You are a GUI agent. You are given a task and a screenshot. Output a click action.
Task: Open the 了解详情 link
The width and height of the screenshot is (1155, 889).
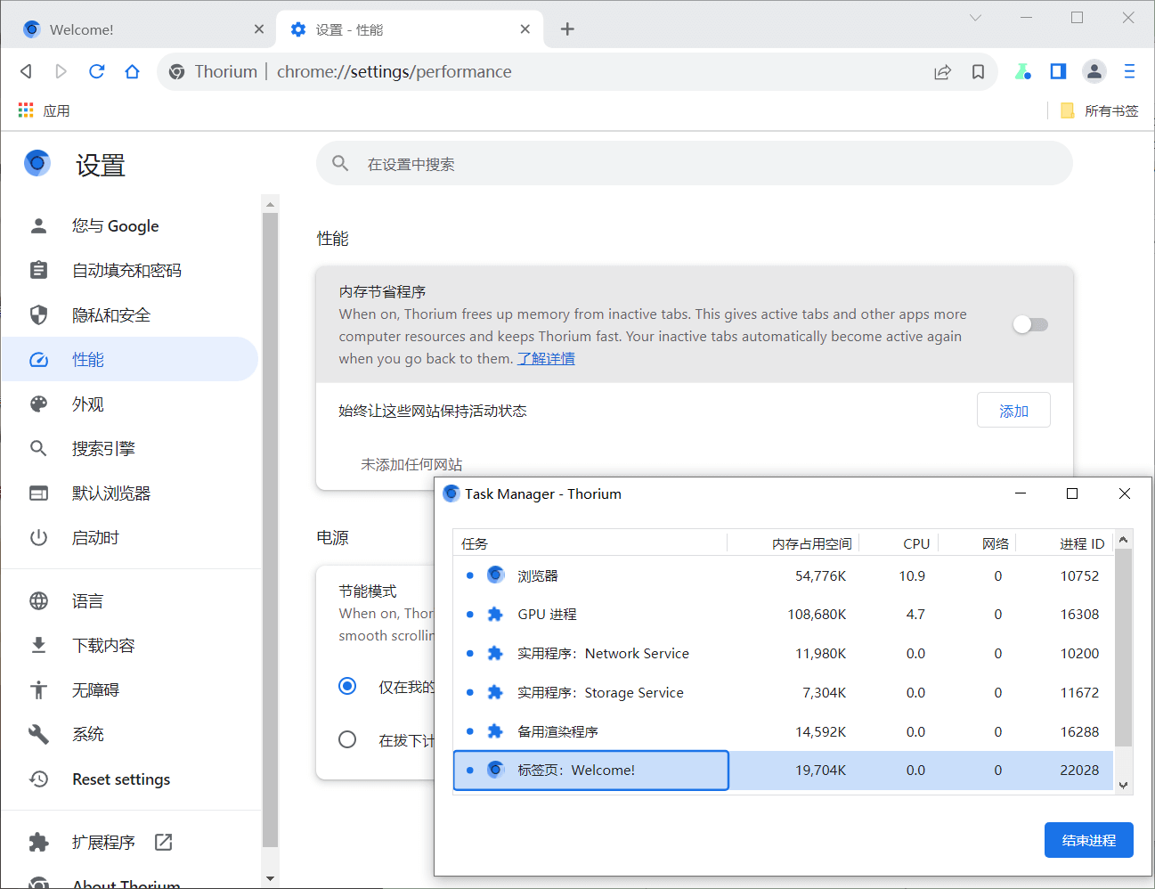pos(546,358)
